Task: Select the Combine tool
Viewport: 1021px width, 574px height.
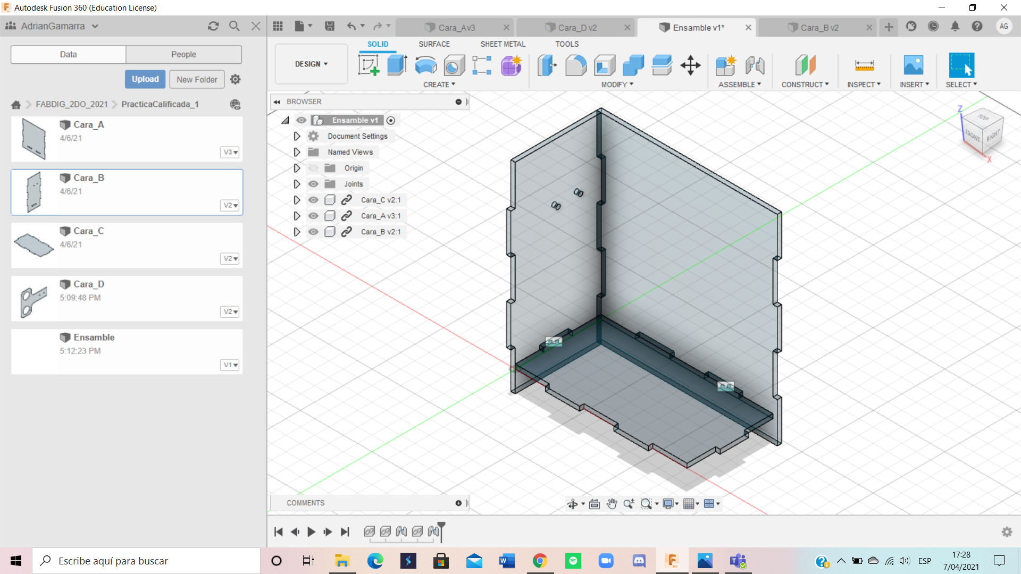Action: point(633,65)
